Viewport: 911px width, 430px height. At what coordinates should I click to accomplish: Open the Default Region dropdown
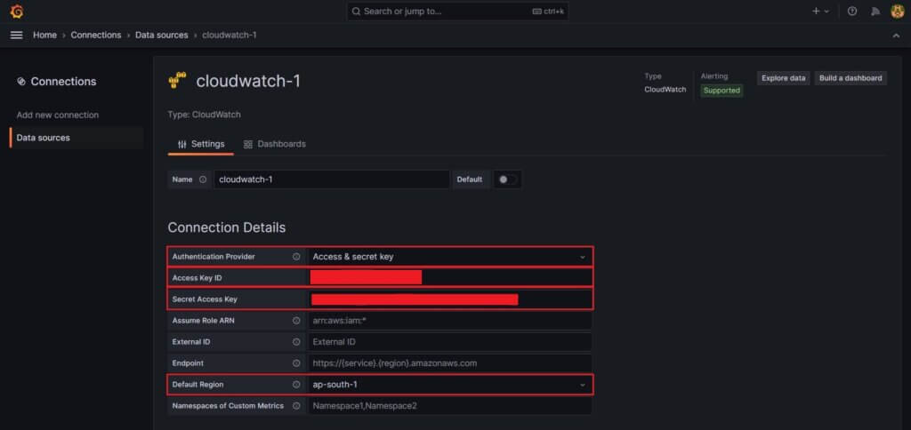449,384
